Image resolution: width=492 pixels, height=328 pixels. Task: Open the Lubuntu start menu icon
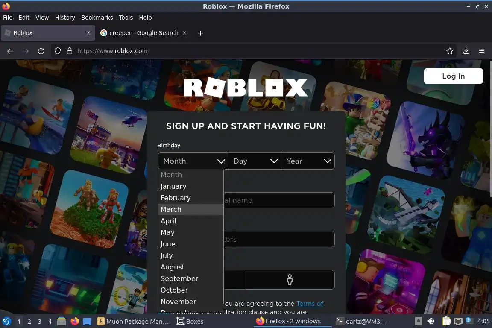(6, 321)
